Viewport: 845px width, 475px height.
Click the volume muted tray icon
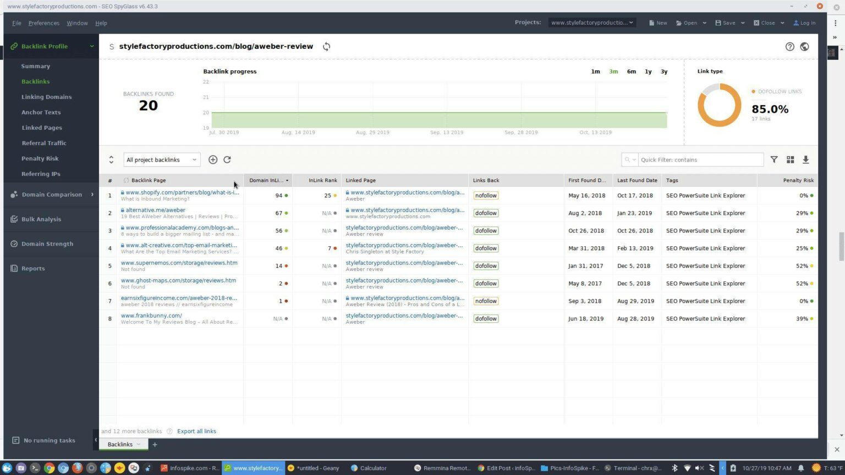[x=699, y=468]
